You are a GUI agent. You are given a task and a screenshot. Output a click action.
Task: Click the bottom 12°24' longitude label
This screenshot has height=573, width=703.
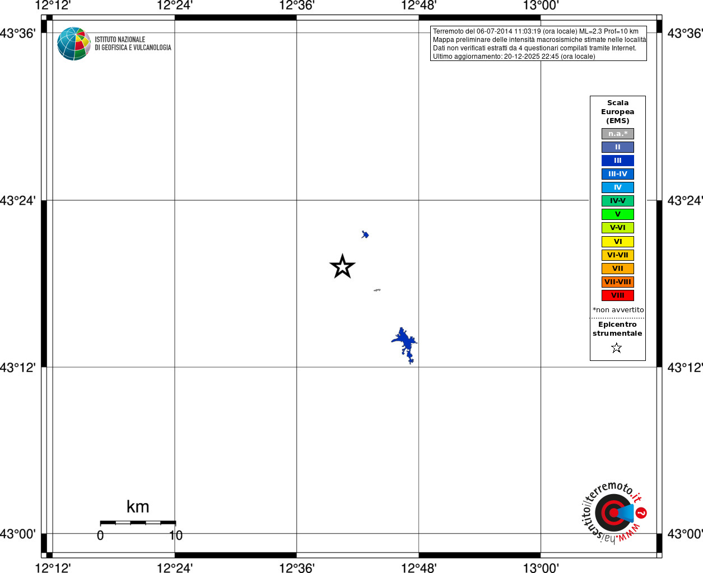[x=175, y=568]
